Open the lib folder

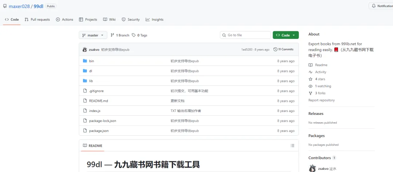click(91, 81)
